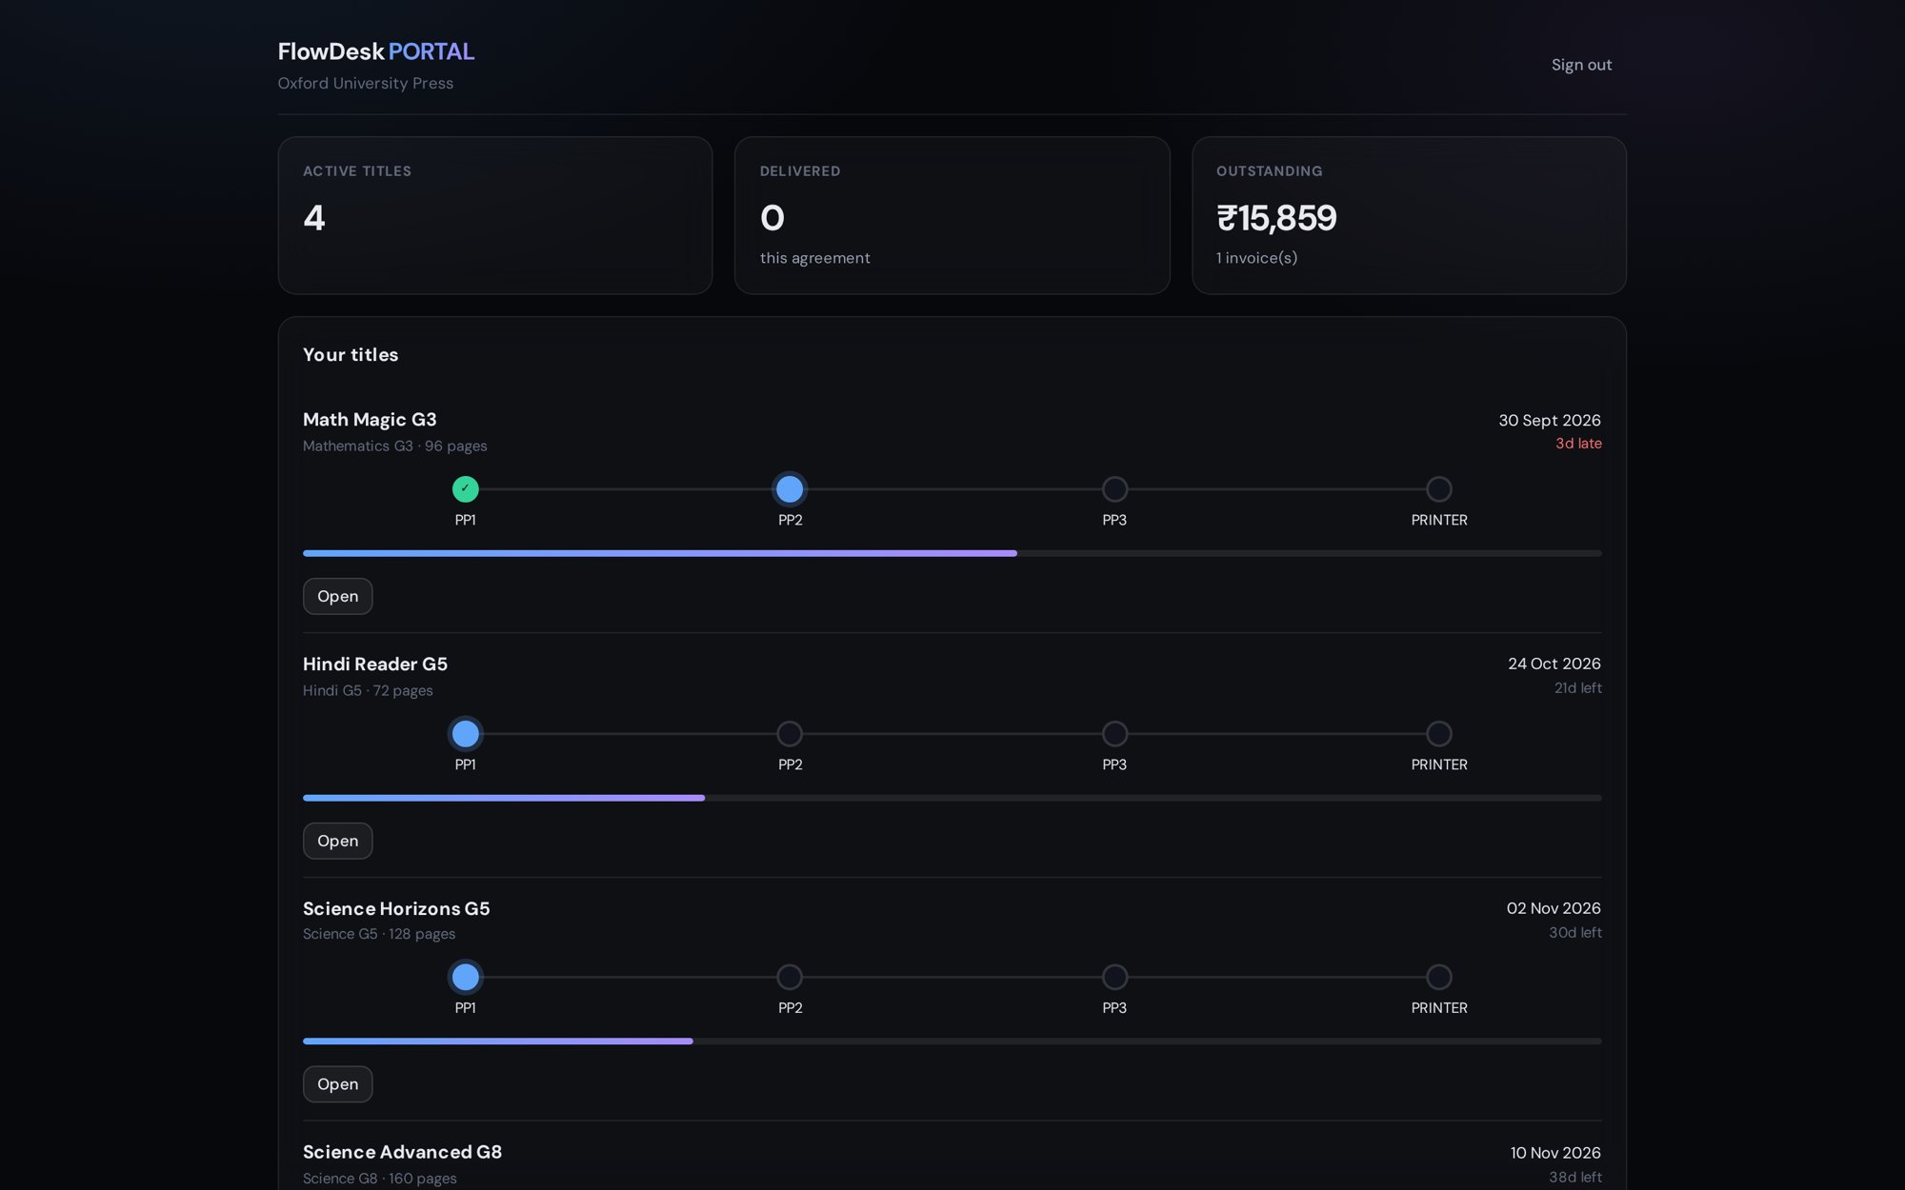Viewport: 1905px width, 1190px height.
Task: Click the PRINTER stage circle for Science Horizons G5
Action: [x=1439, y=977]
